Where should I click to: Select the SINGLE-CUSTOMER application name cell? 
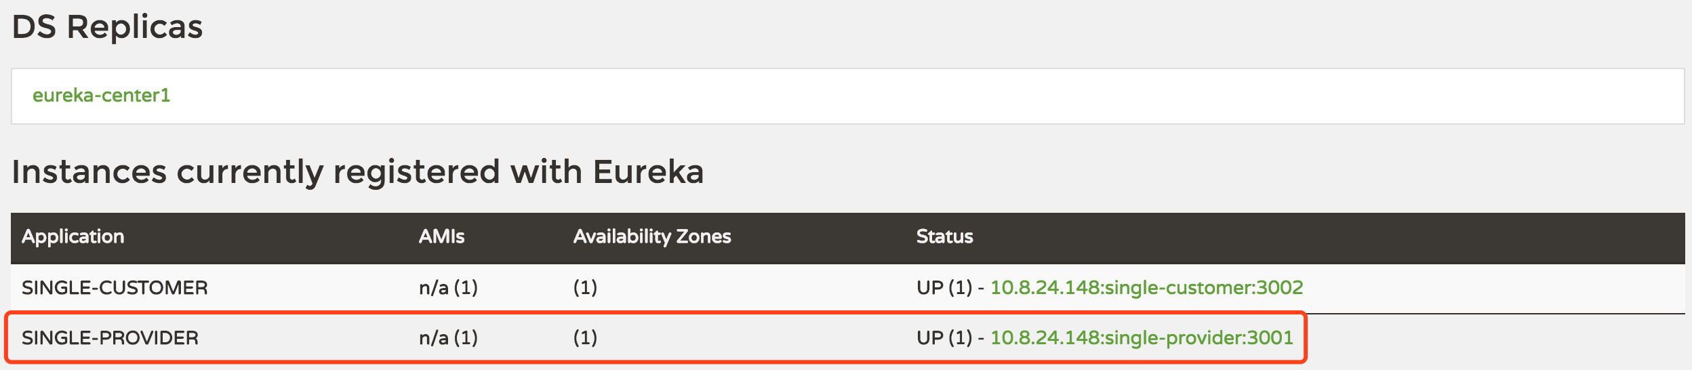point(115,288)
